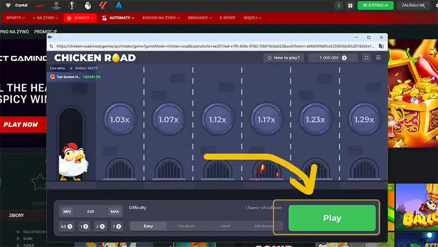Select NOWE category in sidebar
The image size is (438, 247).
(28, 239)
